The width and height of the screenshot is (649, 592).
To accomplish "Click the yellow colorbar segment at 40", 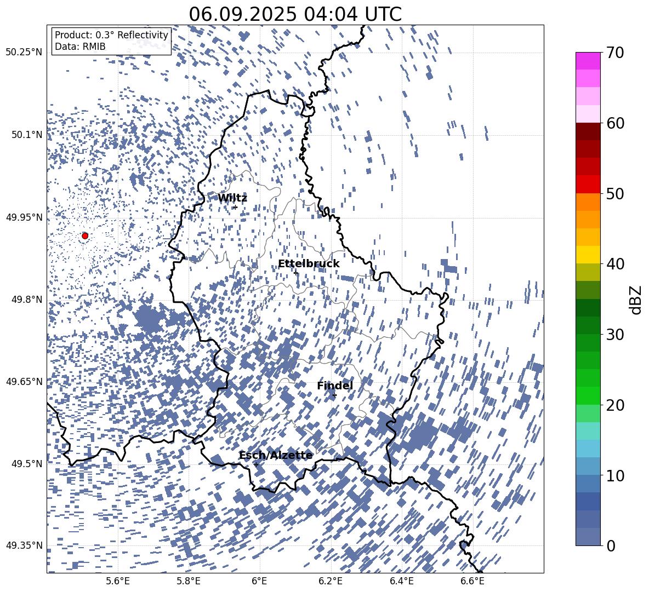I will coord(588,255).
